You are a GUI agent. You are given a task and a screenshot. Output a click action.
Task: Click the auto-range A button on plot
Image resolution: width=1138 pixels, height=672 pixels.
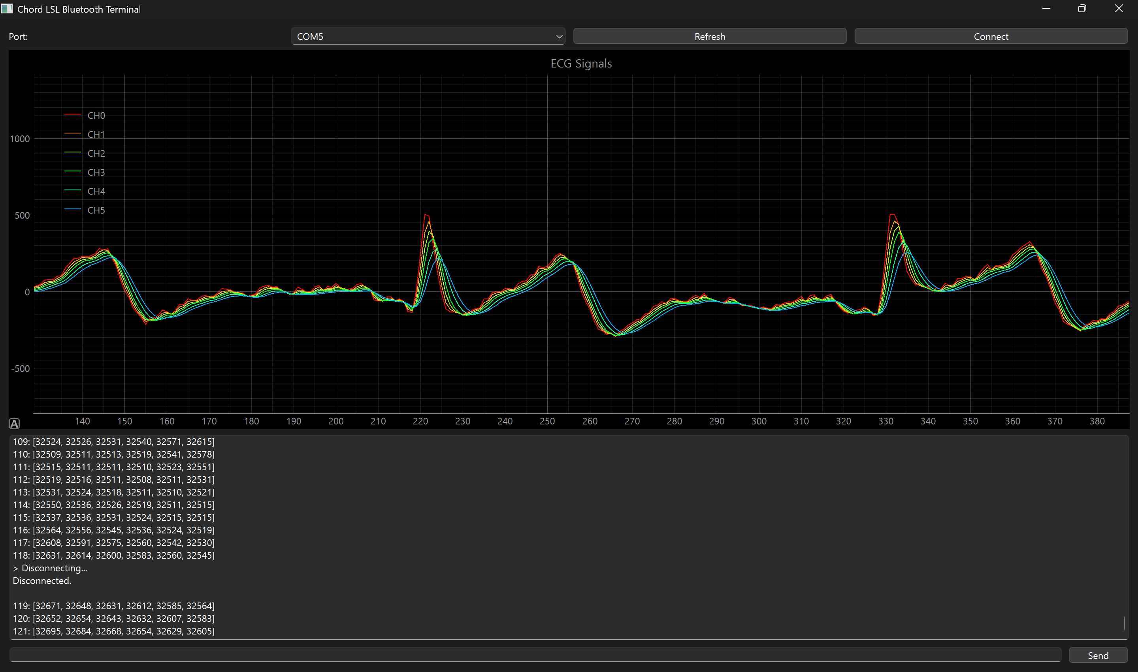pos(14,423)
